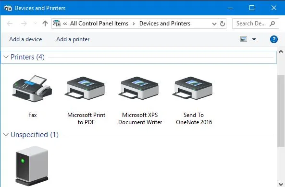The image size is (285, 187).
Task: Open recent locations dropdown chevron
Action: (35, 23)
